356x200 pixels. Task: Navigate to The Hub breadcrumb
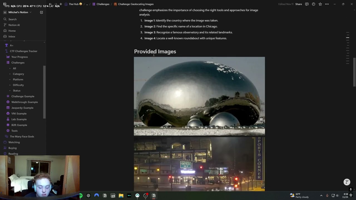(x=73, y=4)
